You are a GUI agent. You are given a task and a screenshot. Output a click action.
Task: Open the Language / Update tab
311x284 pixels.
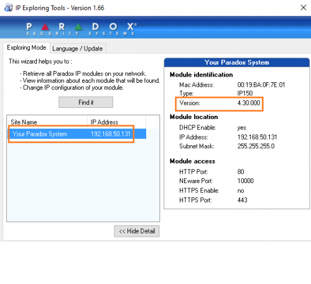click(x=78, y=49)
